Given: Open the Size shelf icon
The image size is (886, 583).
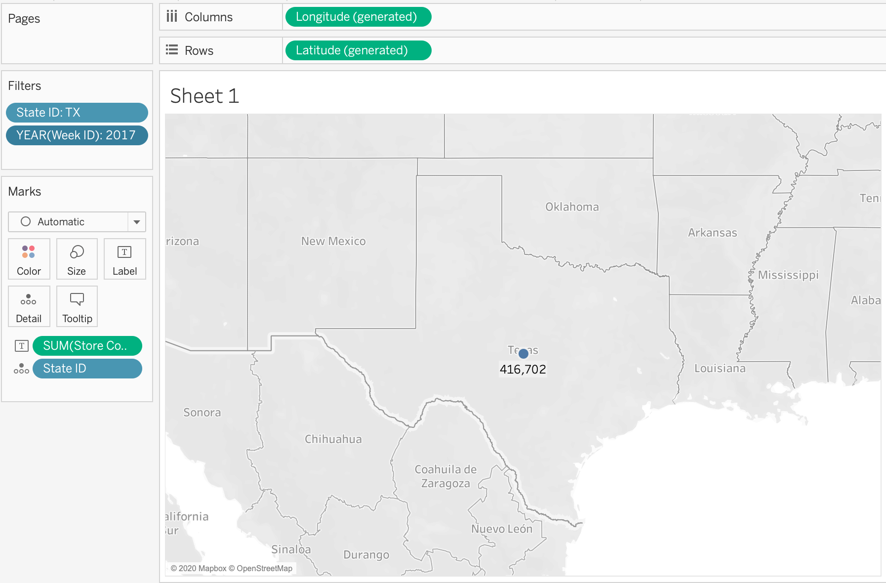Looking at the screenshot, I should point(77,259).
